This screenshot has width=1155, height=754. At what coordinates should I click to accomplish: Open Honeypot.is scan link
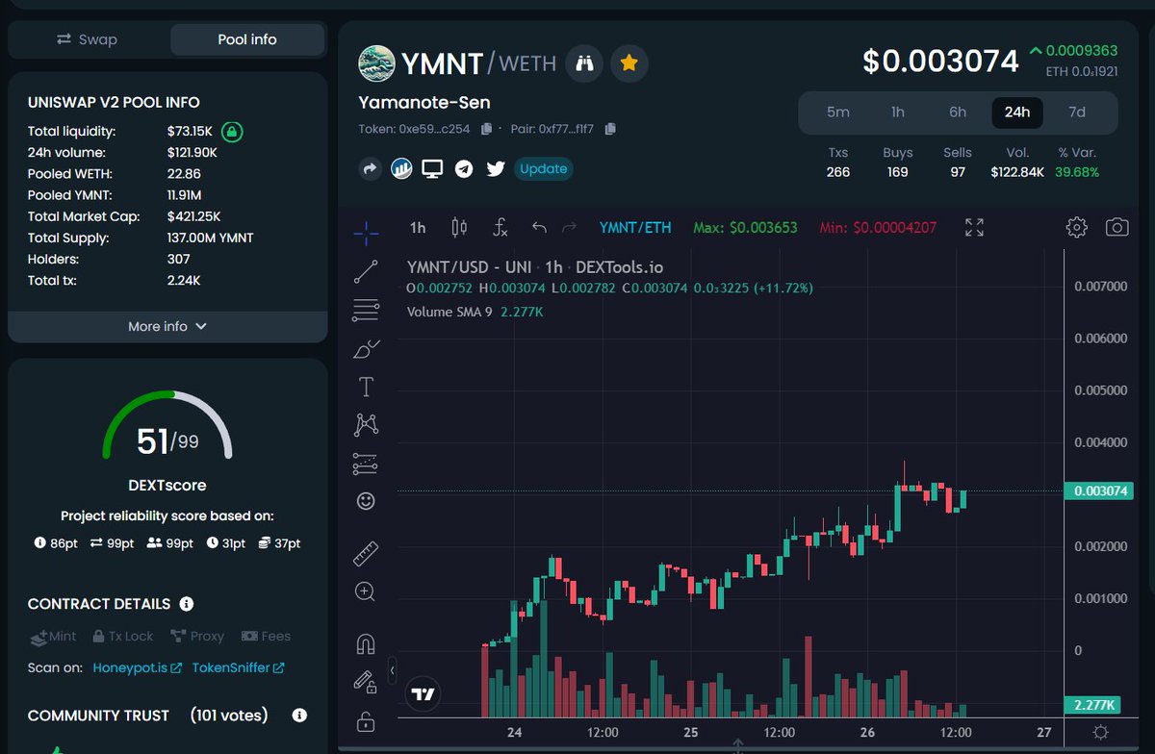coord(137,667)
